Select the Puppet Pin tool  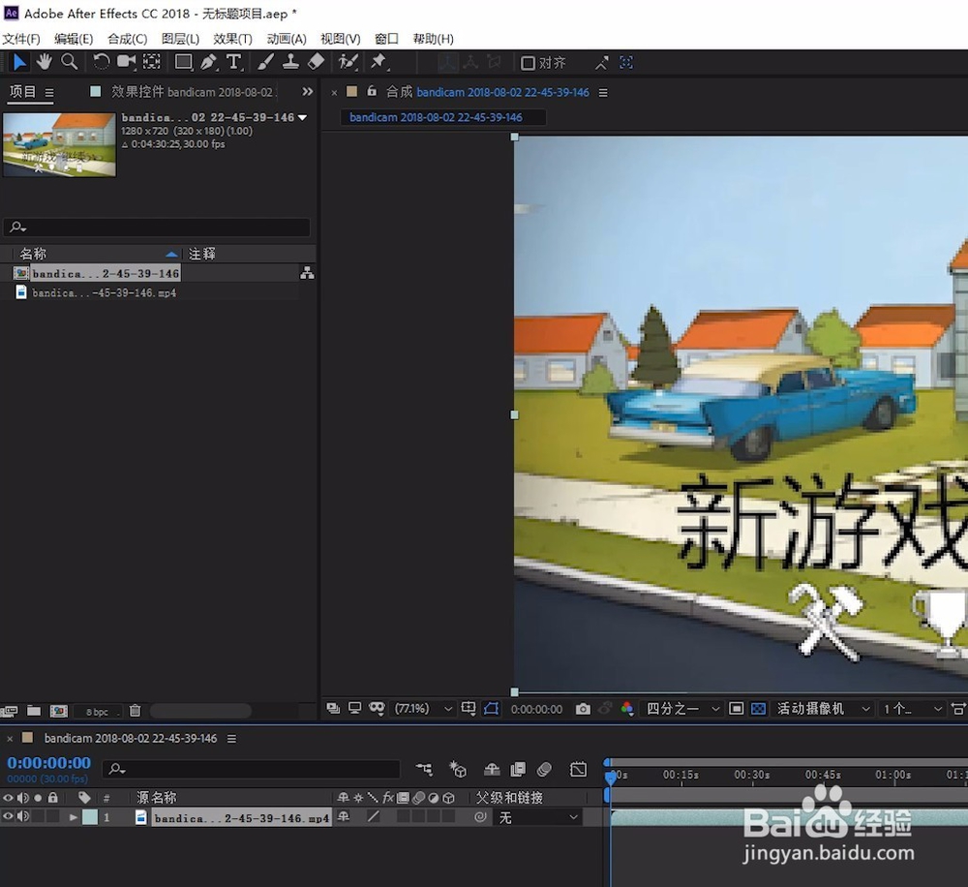(378, 62)
